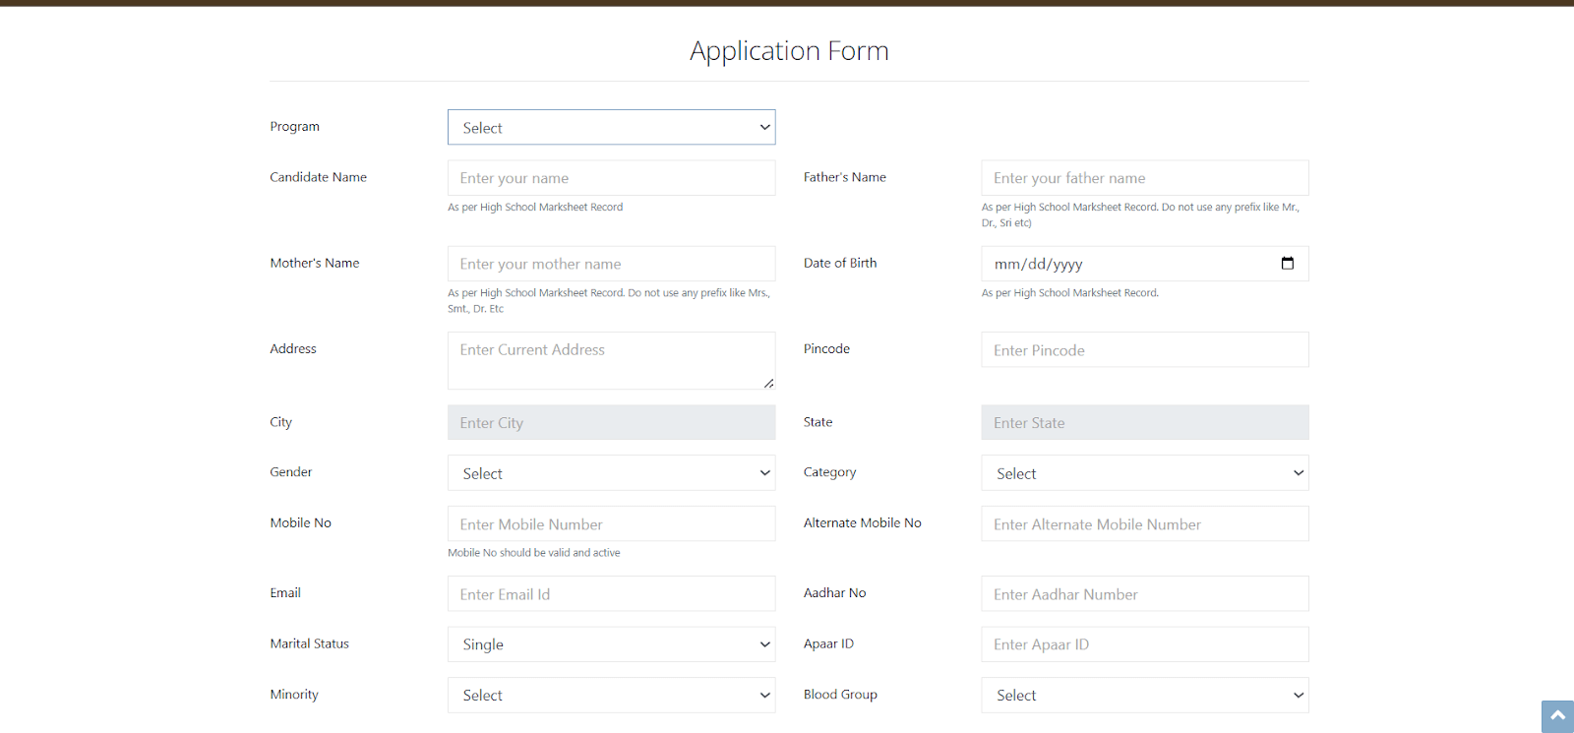Viewport: 1574px width, 733px height.
Task: Change the Marital Status dropdown
Action: click(611, 644)
